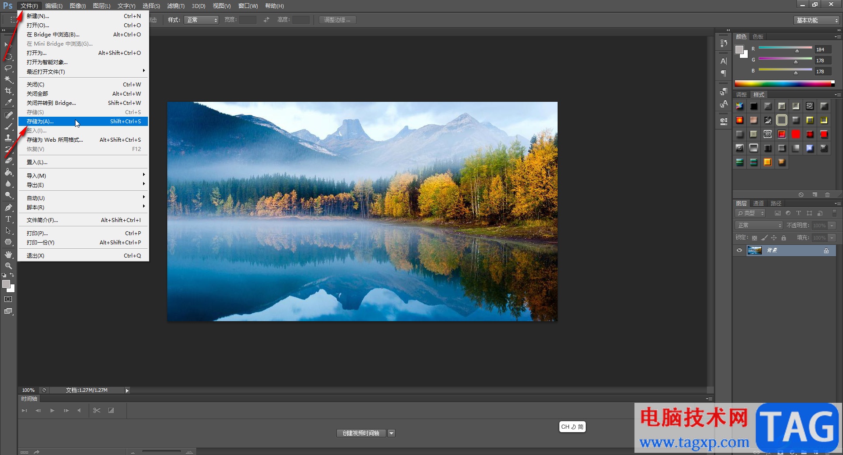Viewport: 843px width, 455px height.
Task: Choose 新建(N)... from File menu
Action: tap(83, 16)
